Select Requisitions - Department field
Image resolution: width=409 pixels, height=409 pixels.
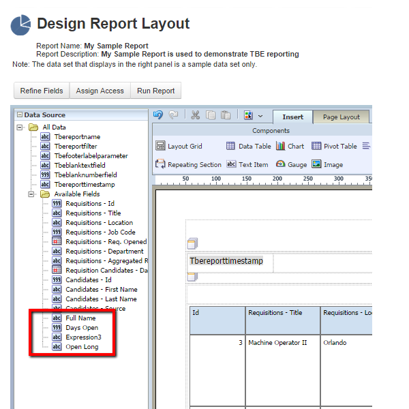click(97, 251)
